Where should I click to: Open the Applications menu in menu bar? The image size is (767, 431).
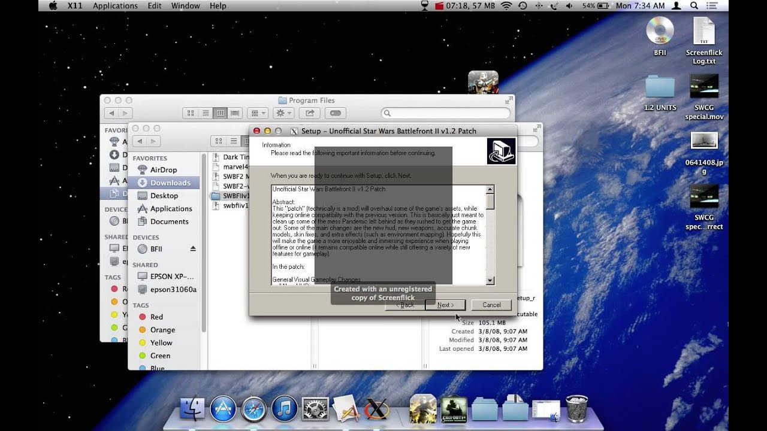click(x=115, y=5)
